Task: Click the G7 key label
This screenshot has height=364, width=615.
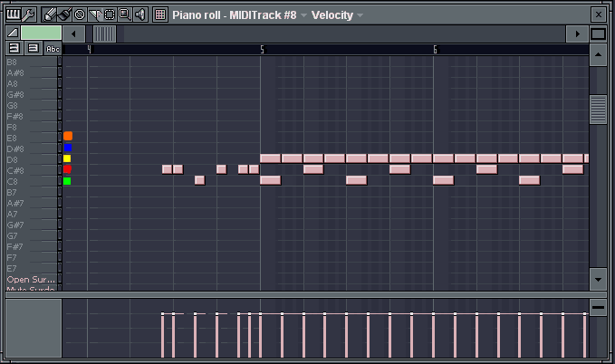Action: [x=12, y=235]
